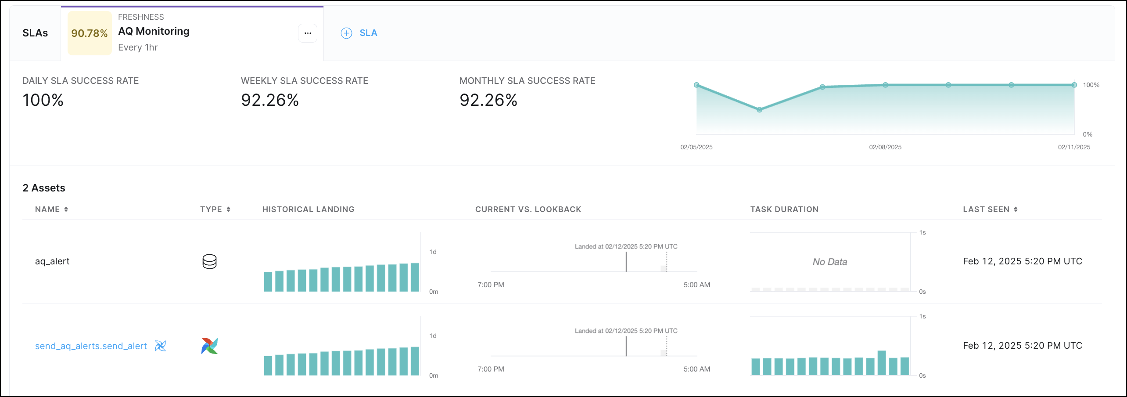Click the yellow 90.78% freshness score badge

point(90,33)
